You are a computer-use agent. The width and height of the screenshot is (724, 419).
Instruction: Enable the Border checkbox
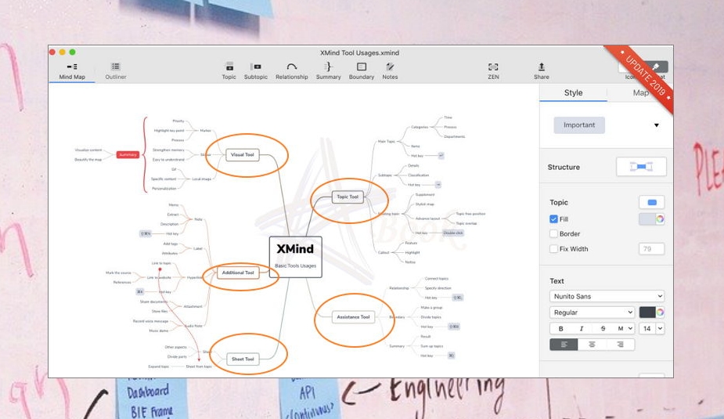[x=553, y=233]
